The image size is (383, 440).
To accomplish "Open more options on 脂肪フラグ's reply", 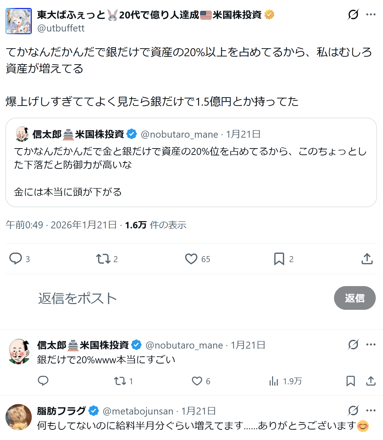I will point(371,410).
